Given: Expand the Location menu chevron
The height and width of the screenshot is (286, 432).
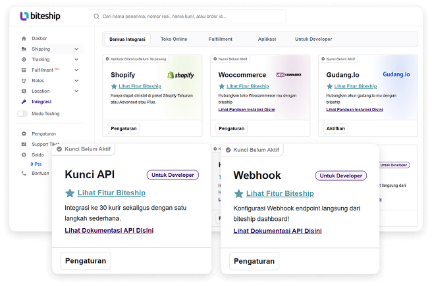Looking at the screenshot, I should point(76,91).
